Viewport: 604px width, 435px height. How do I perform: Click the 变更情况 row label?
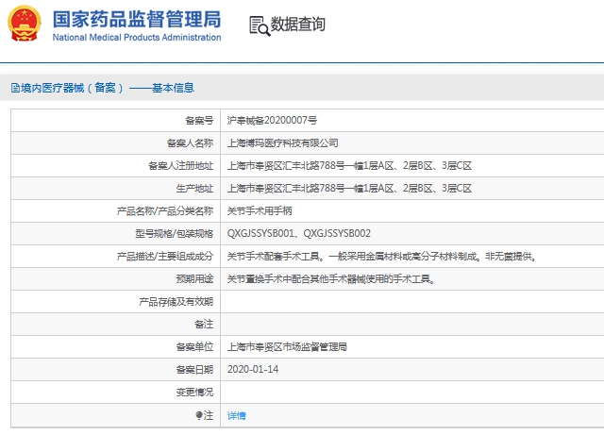194,393
